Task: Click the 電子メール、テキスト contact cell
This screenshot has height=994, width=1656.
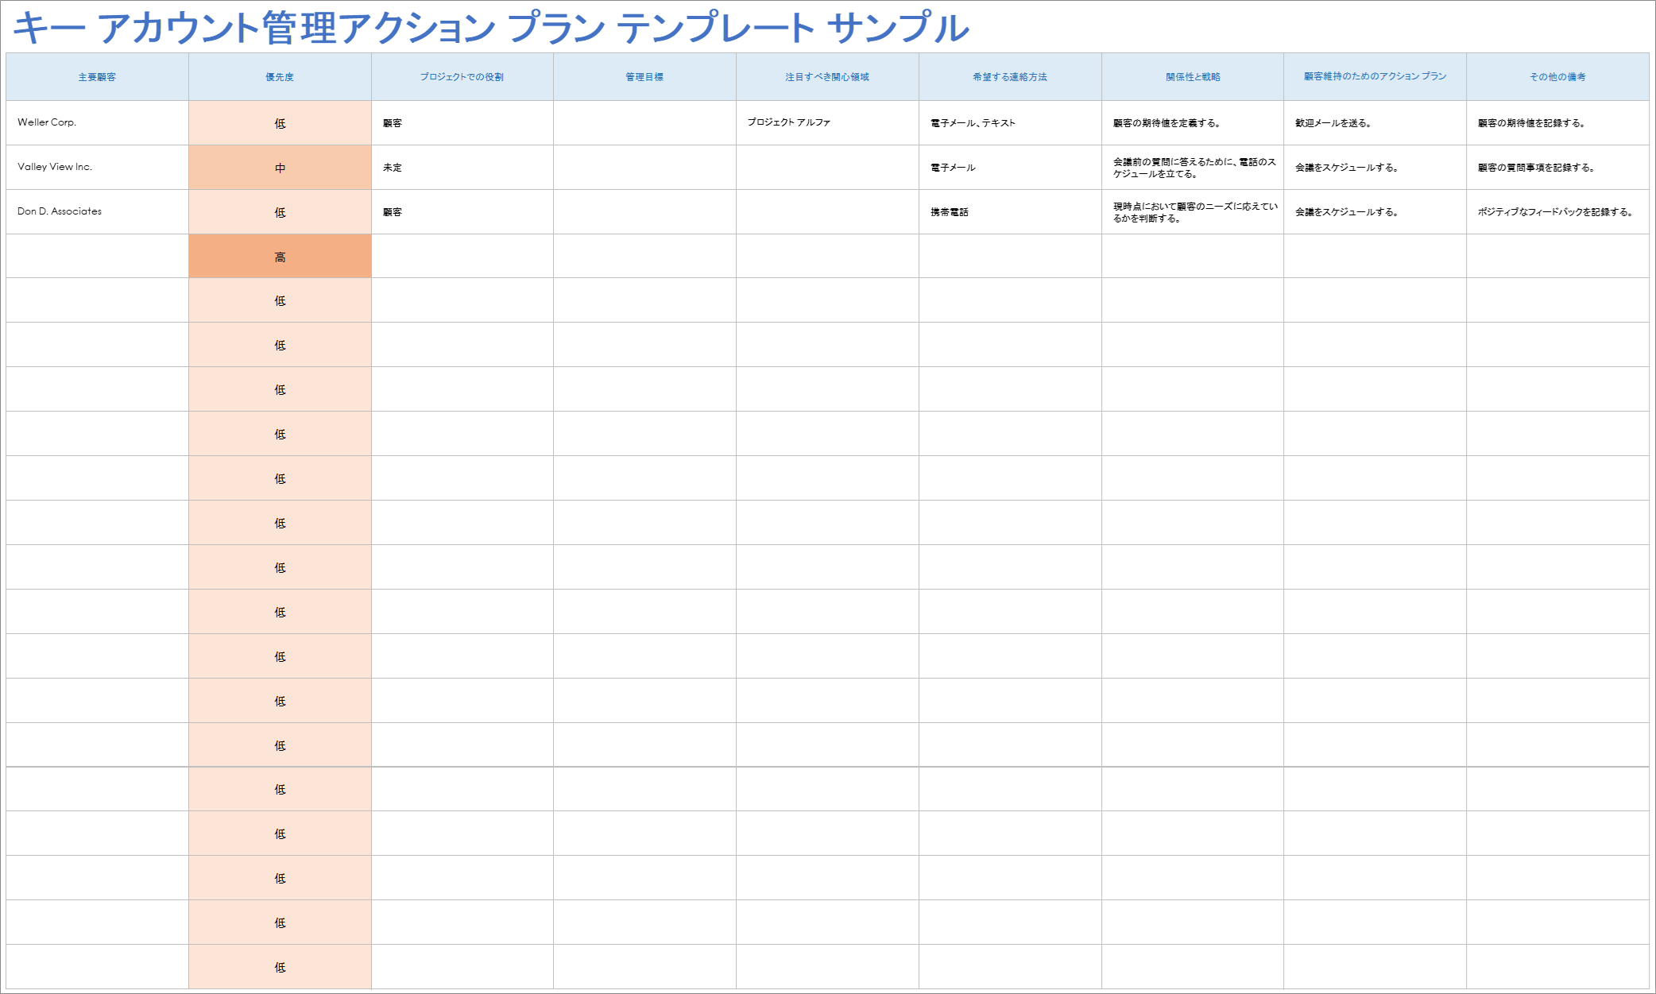Action: click(1010, 122)
